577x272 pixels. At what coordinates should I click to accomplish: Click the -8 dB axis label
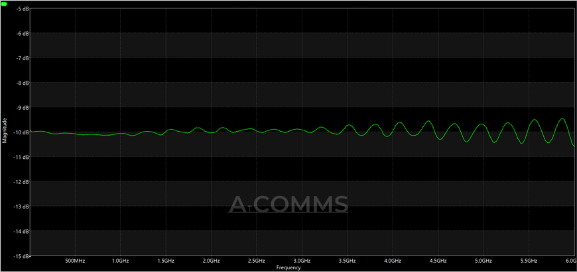(x=22, y=83)
